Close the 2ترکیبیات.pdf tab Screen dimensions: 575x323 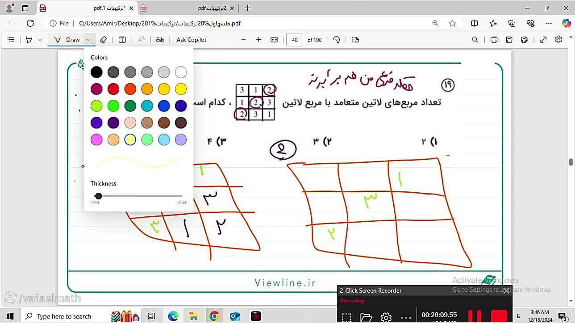tap(233, 8)
